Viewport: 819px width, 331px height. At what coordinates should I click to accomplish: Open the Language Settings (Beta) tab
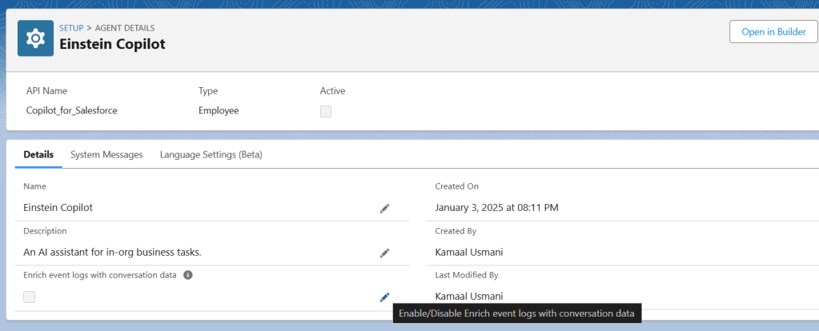(x=211, y=154)
